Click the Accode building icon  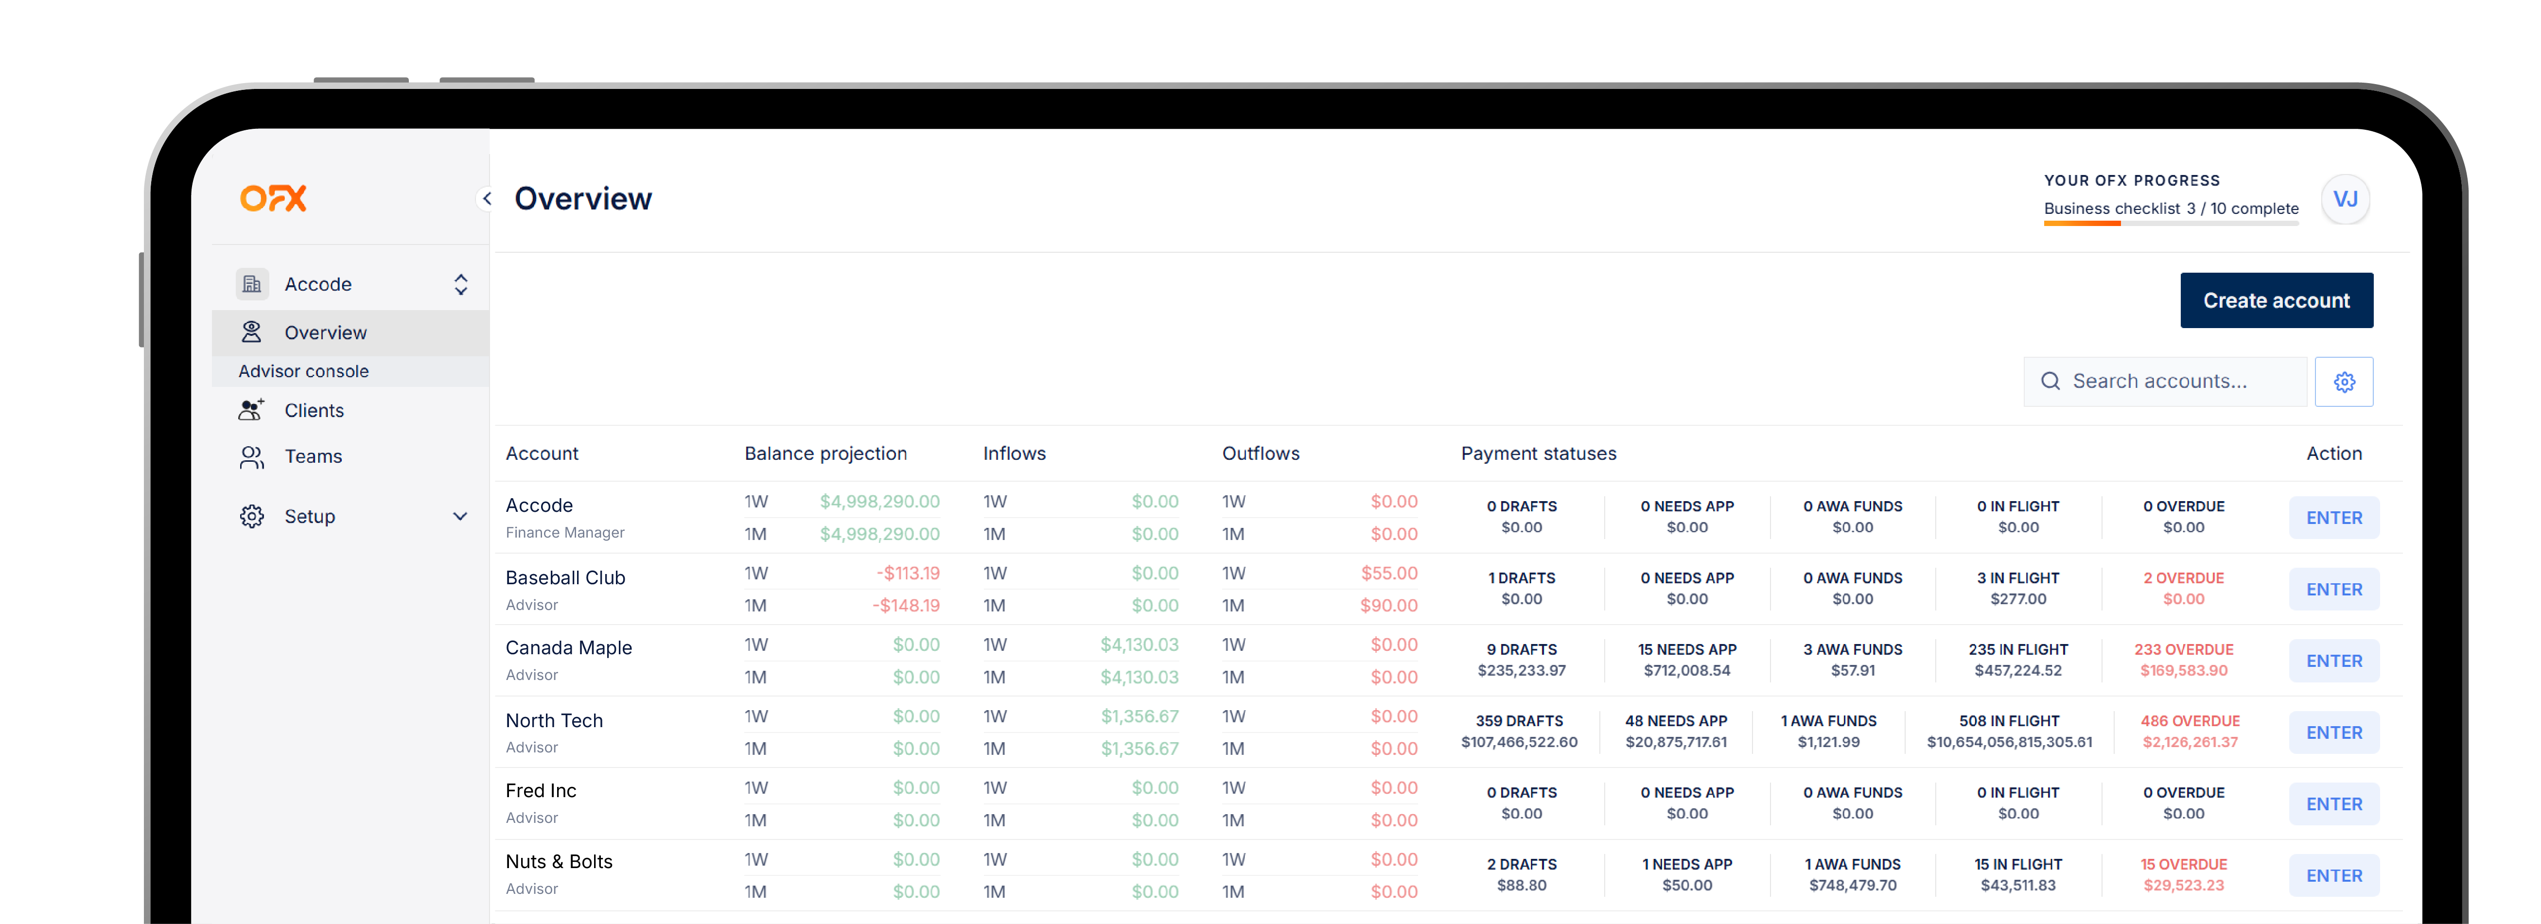(x=251, y=284)
